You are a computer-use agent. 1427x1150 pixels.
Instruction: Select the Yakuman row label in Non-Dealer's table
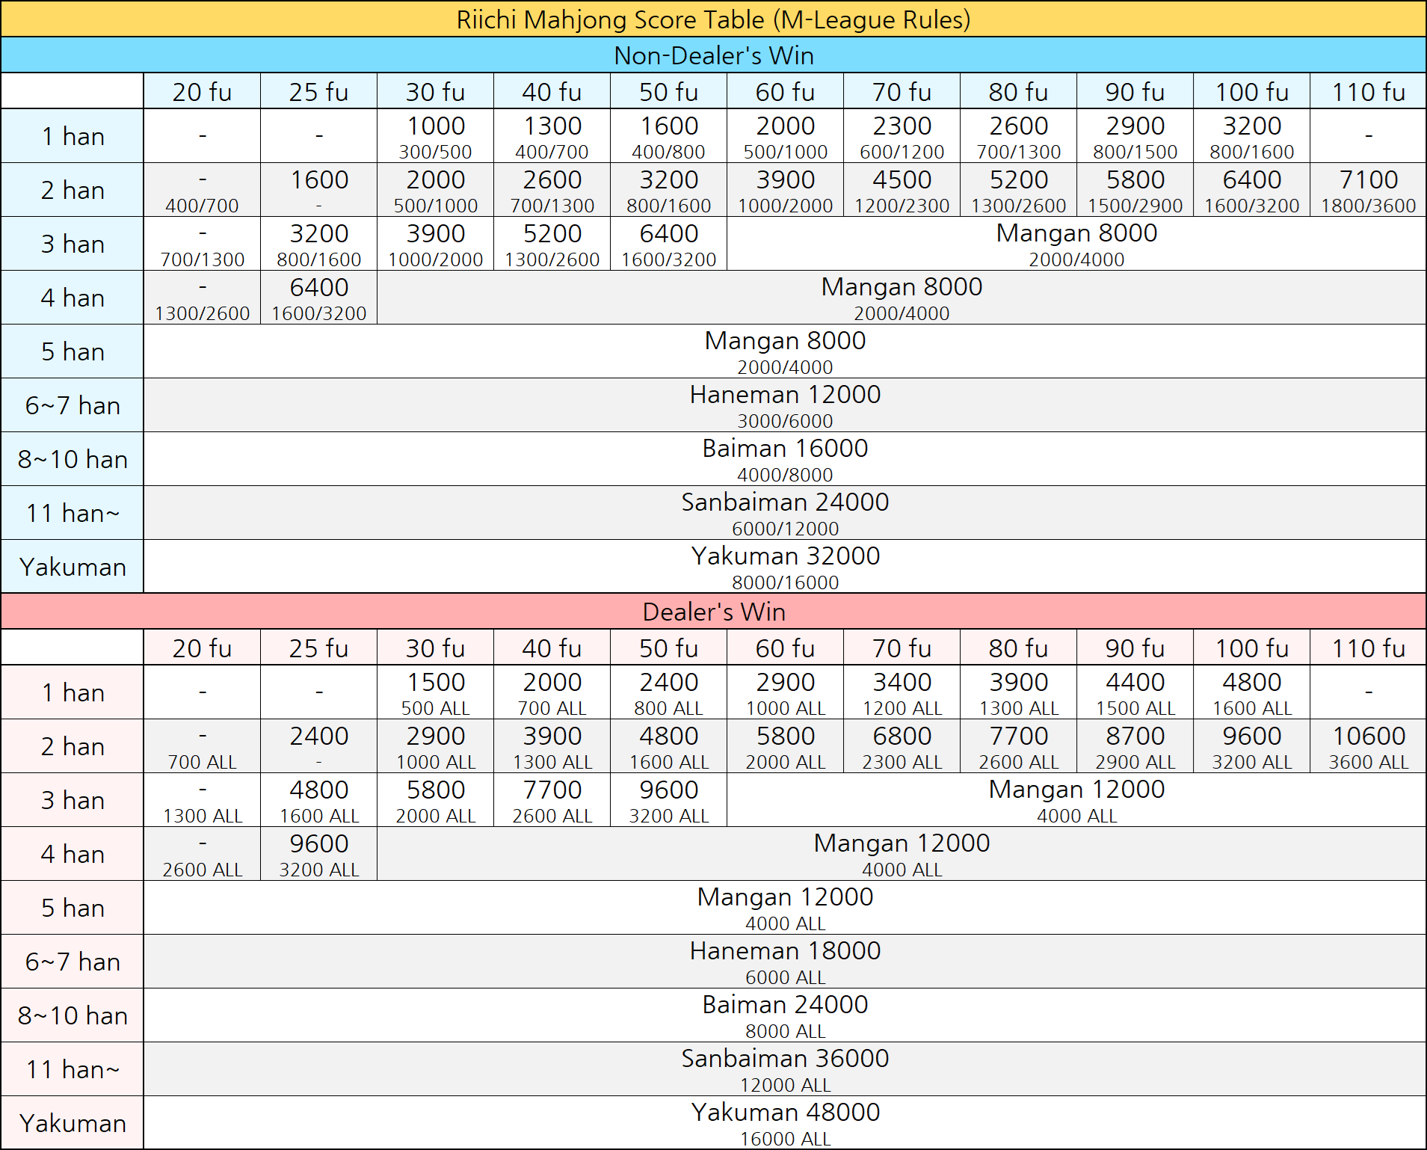(73, 567)
